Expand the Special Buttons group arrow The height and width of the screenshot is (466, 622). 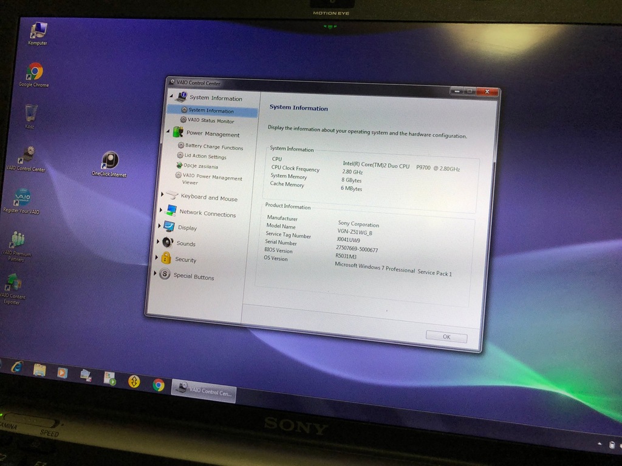[x=155, y=273]
